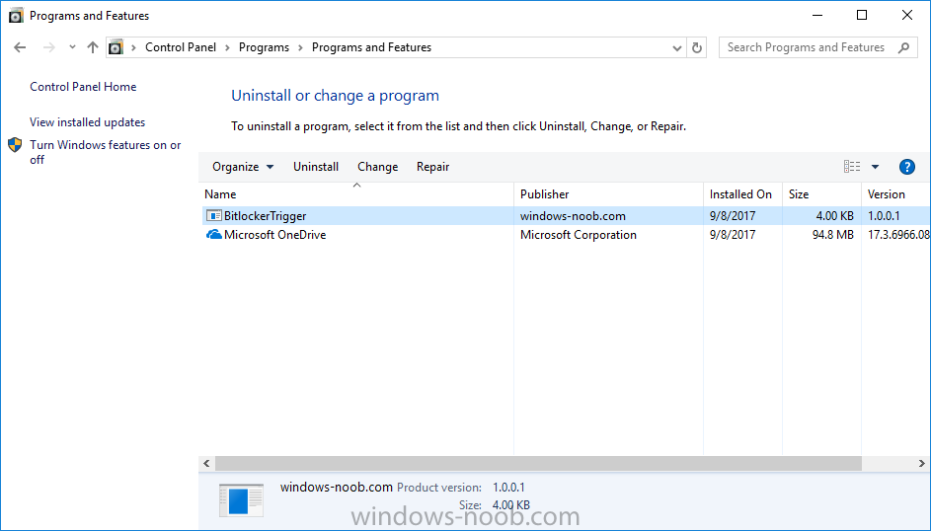The height and width of the screenshot is (531, 931).
Task: Open the Organize dropdown menu
Action: coord(243,167)
